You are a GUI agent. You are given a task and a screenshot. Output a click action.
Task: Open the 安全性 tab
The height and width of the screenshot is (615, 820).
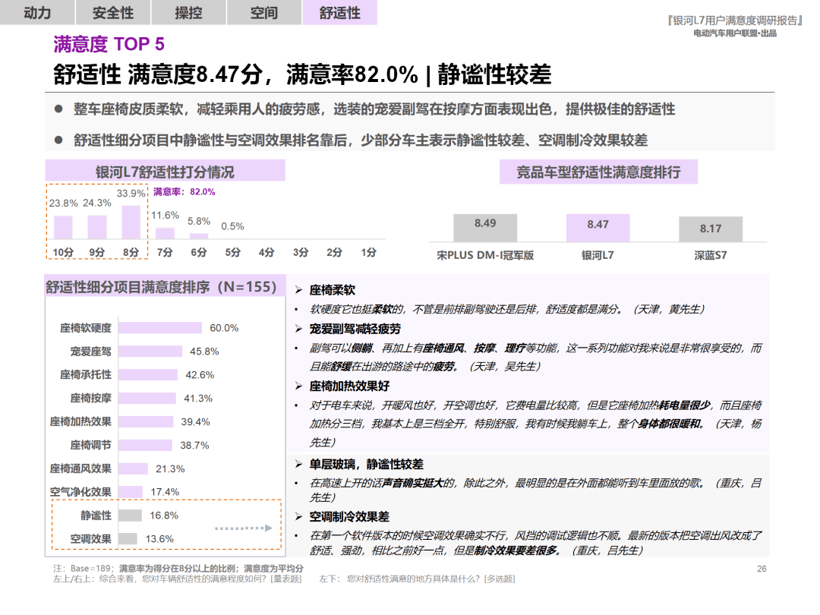coord(113,13)
